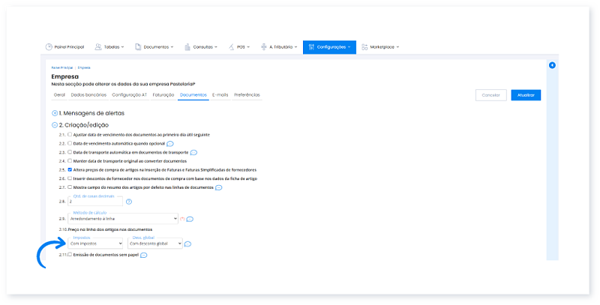This screenshot has height=305, width=600.
Task: Click info bubble for Emissão de documentos sem papel
Action: point(143,256)
